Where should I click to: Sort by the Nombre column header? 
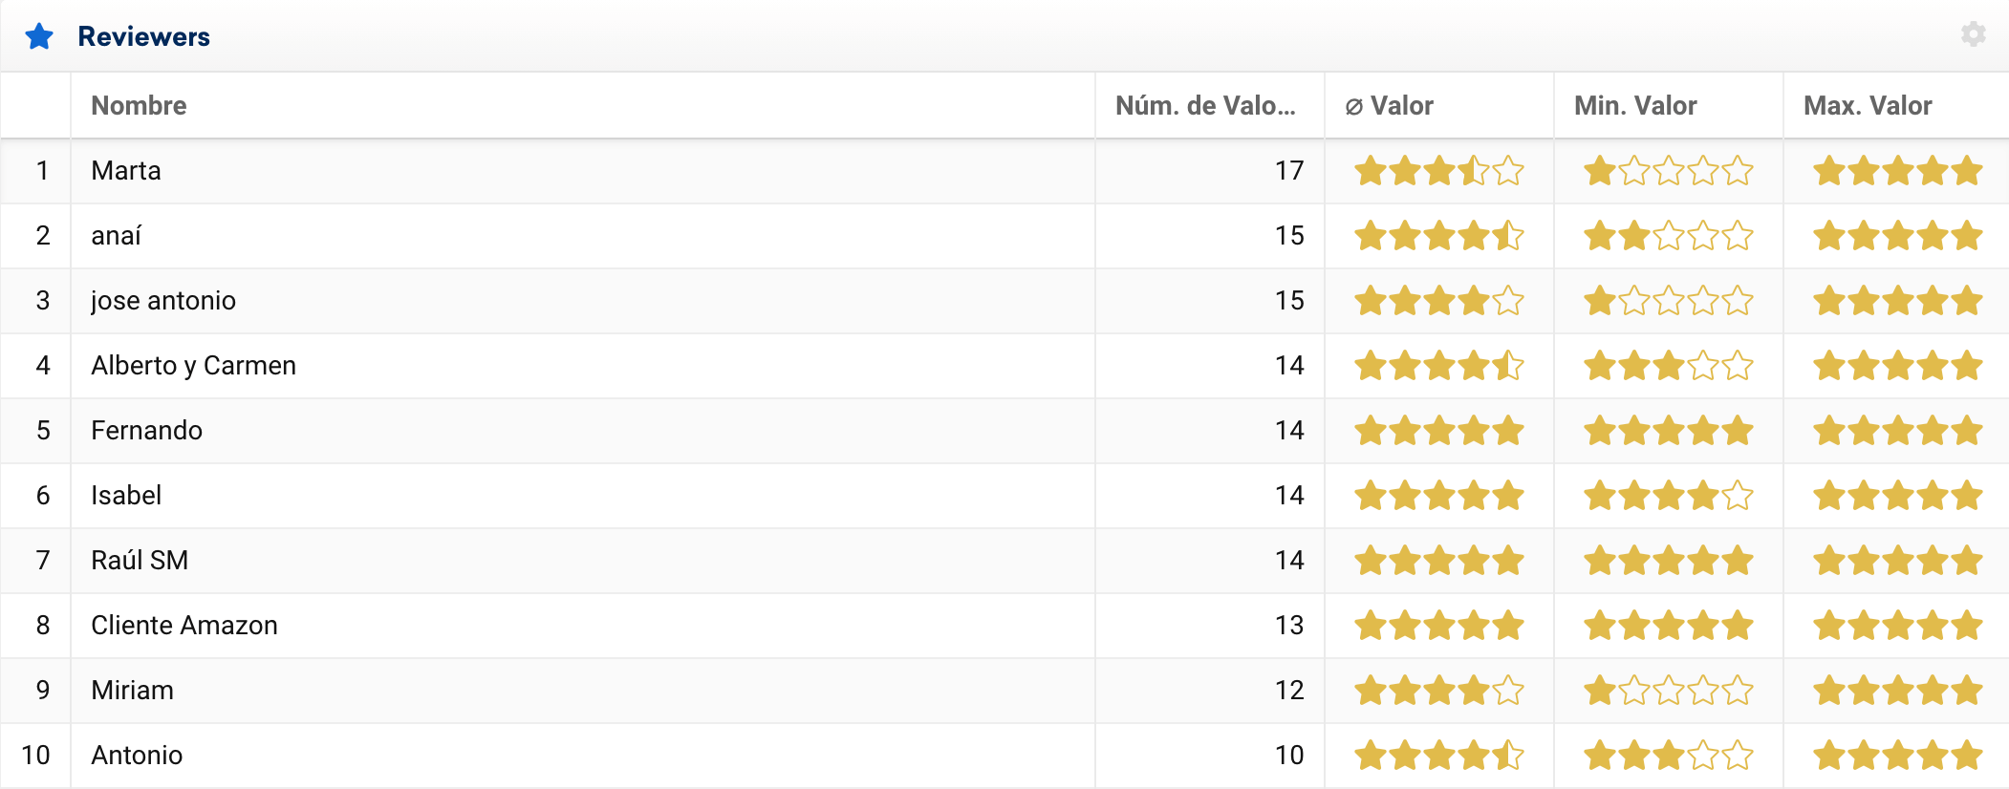[x=139, y=105]
